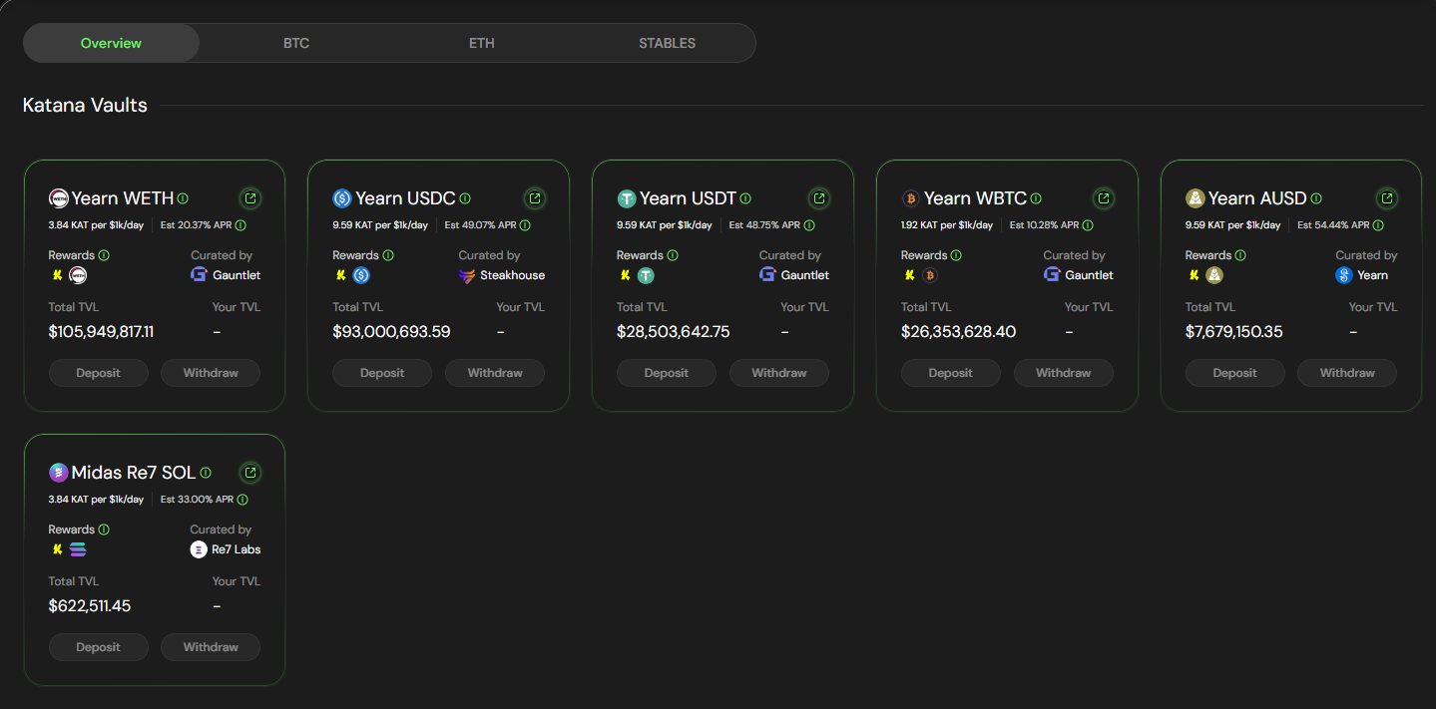Click the Katana Vaults heading
Image resolution: width=1436 pixels, height=709 pixels.
85,105
